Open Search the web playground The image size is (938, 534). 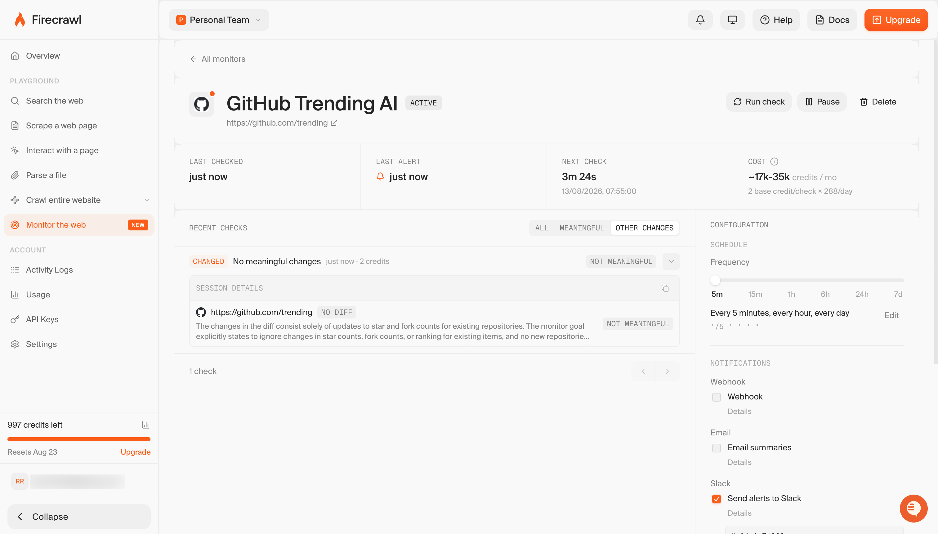(x=79, y=101)
